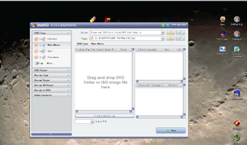Click the Title Start/End Settings button

click(105, 116)
